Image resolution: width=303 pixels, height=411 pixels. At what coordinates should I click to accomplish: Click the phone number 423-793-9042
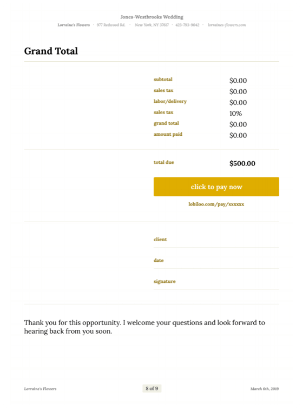(187, 25)
